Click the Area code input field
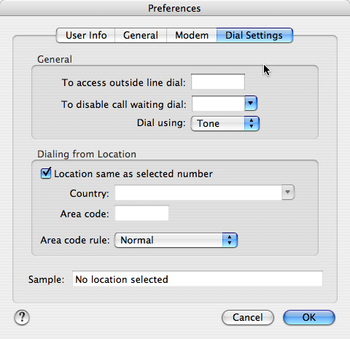Screen dimensions: 350x339 (141, 213)
